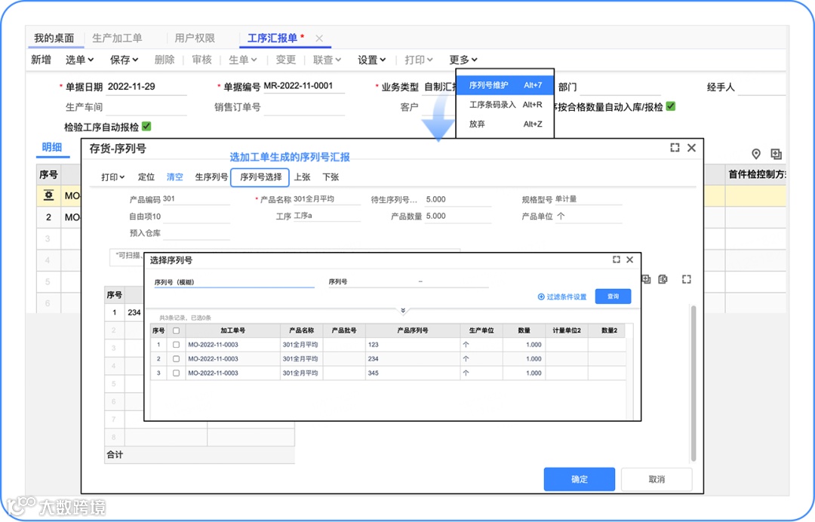Viewport: 815px width, 522px height.
Task: Click 生序列号 button
Action: [x=211, y=177]
